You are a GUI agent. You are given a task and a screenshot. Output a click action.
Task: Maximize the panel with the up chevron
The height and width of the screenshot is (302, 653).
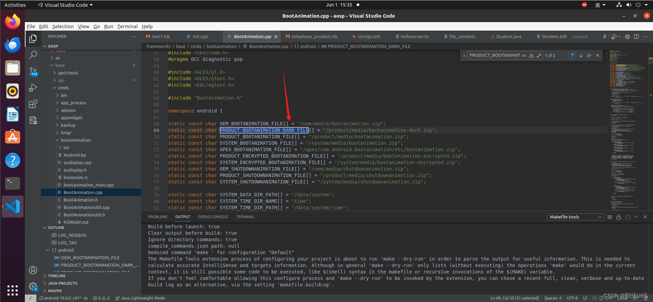pyautogui.click(x=636, y=217)
